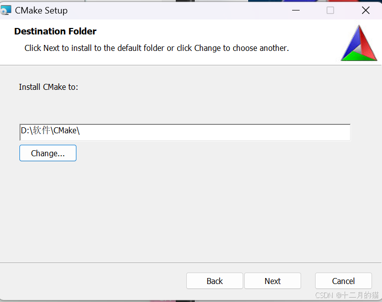Go back with the Back button
Image resolution: width=382 pixels, height=302 pixels.
(214, 281)
